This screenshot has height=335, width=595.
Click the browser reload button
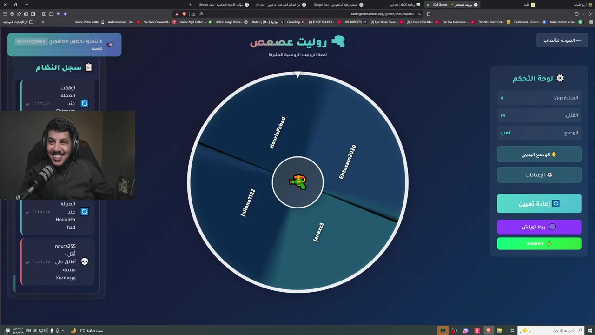(577, 14)
